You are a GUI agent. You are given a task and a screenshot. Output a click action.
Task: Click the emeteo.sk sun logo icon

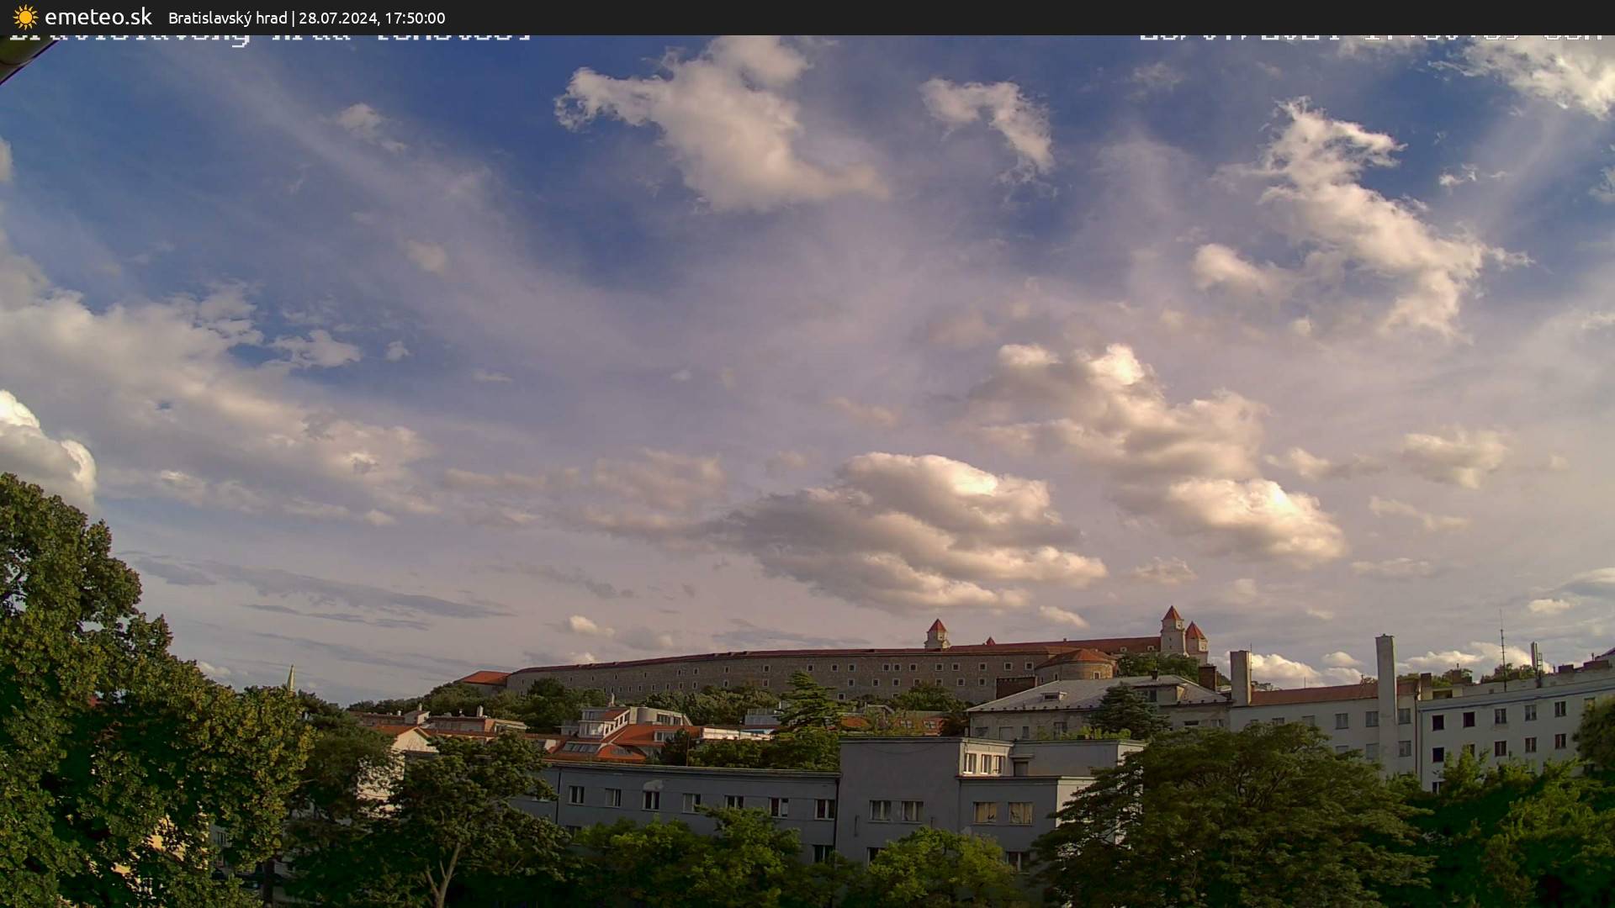(25, 17)
